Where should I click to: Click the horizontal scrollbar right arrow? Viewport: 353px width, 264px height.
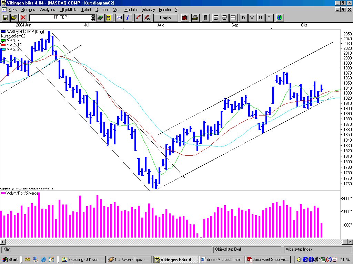(350, 242)
